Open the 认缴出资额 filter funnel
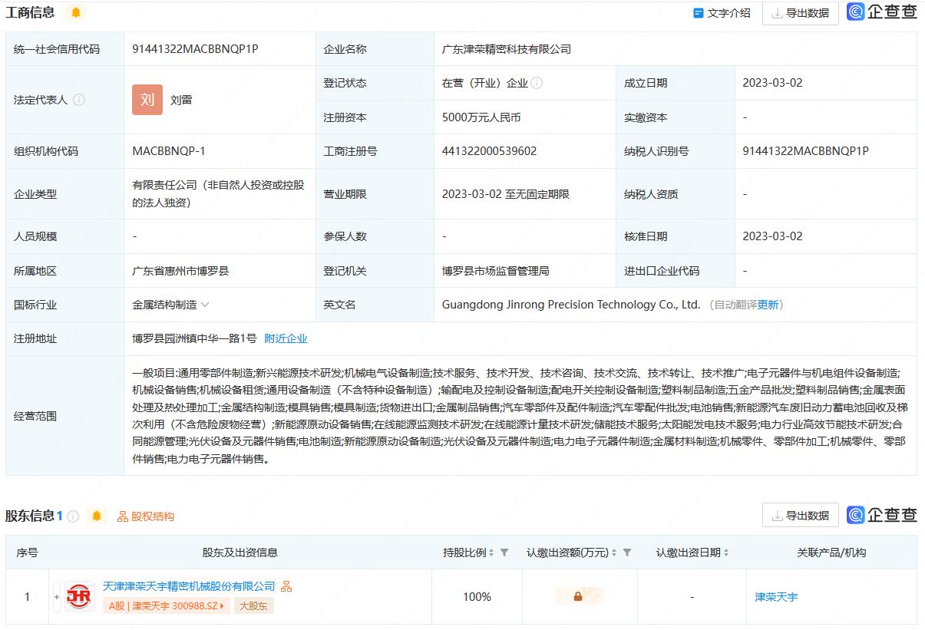 coord(627,552)
